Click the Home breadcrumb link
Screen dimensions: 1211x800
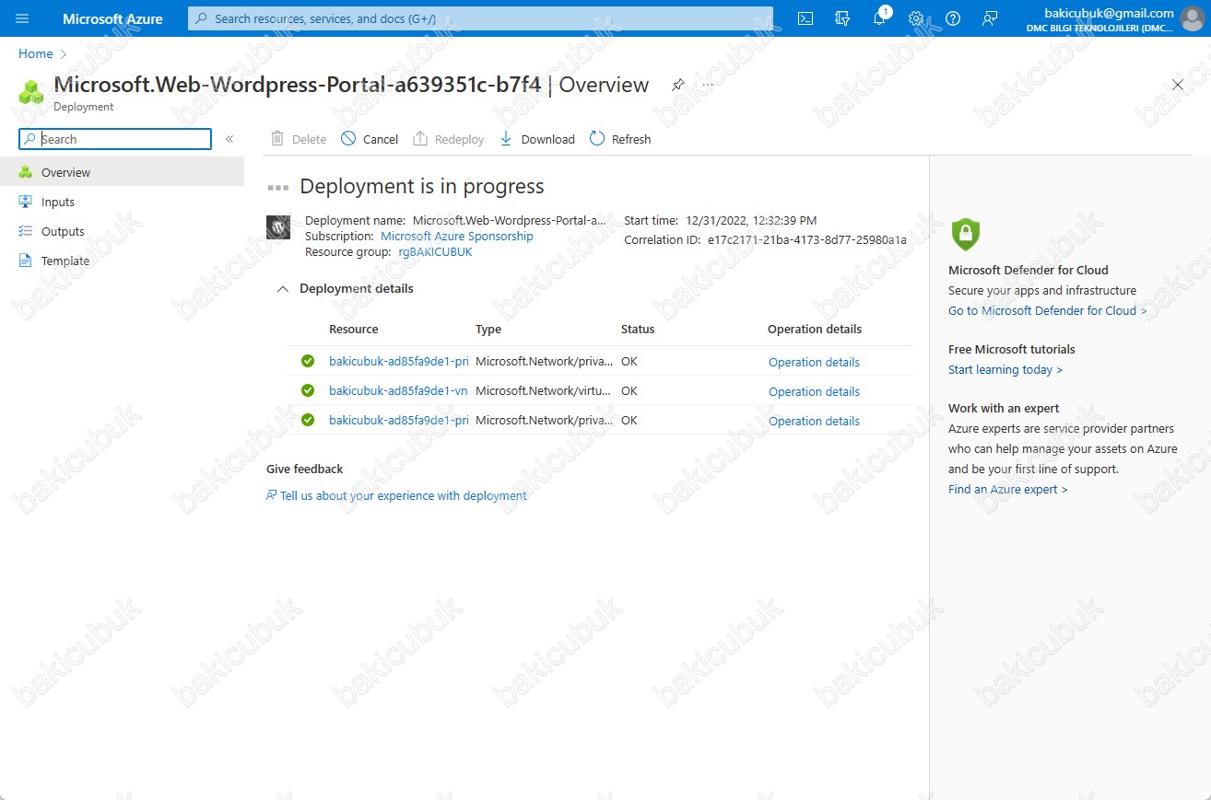tap(36, 53)
